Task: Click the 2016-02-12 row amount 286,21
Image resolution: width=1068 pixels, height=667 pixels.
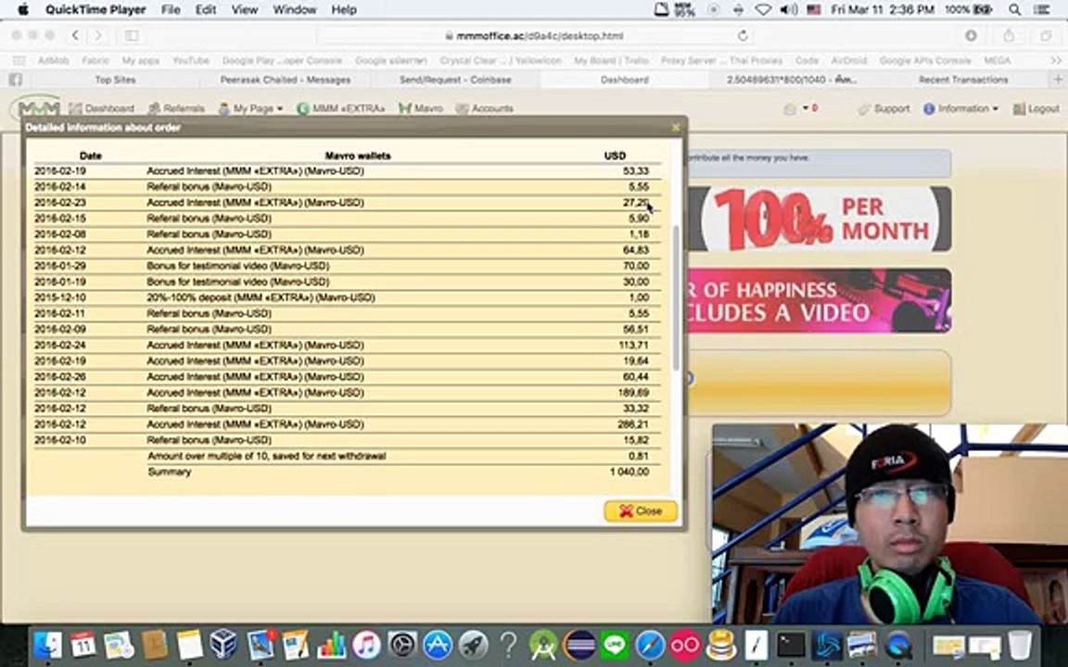Action: pyautogui.click(x=633, y=424)
